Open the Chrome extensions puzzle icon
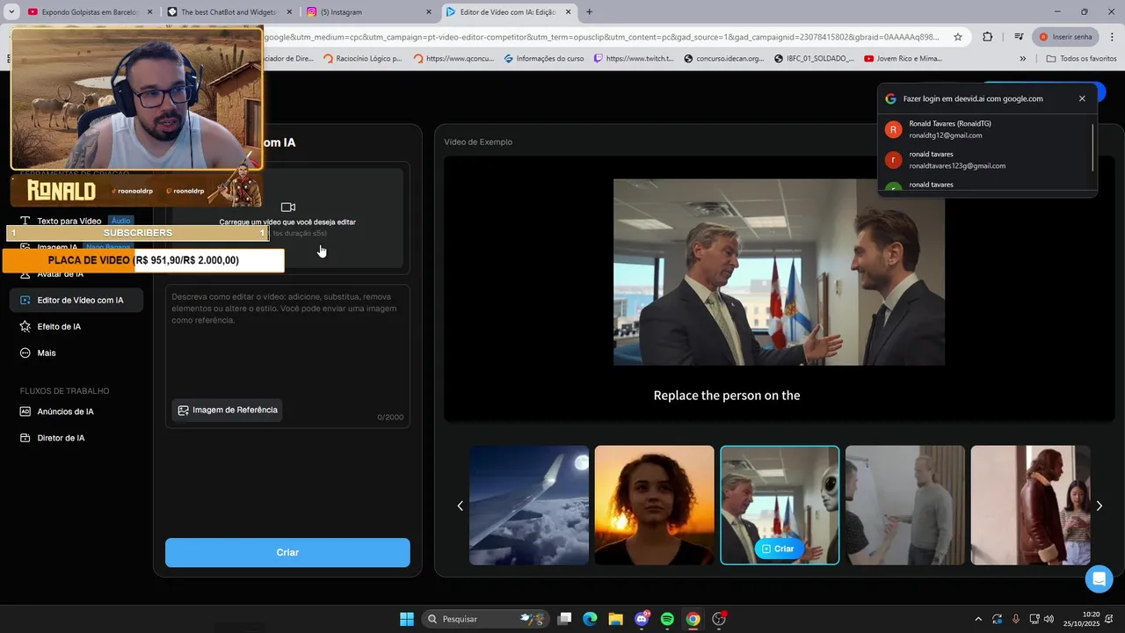Screen dimensions: 1125x633 pyautogui.click(x=987, y=37)
